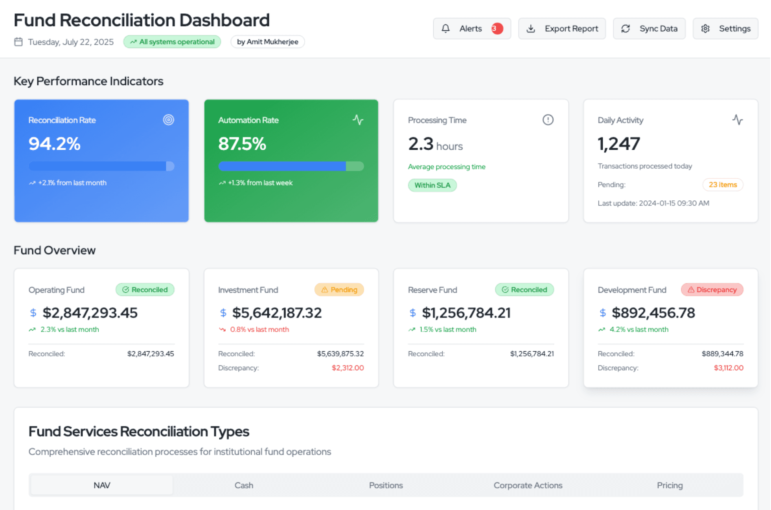Click the dollar icon on Investment Fund card
Viewport: 771px width, 510px height.
(223, 313)
